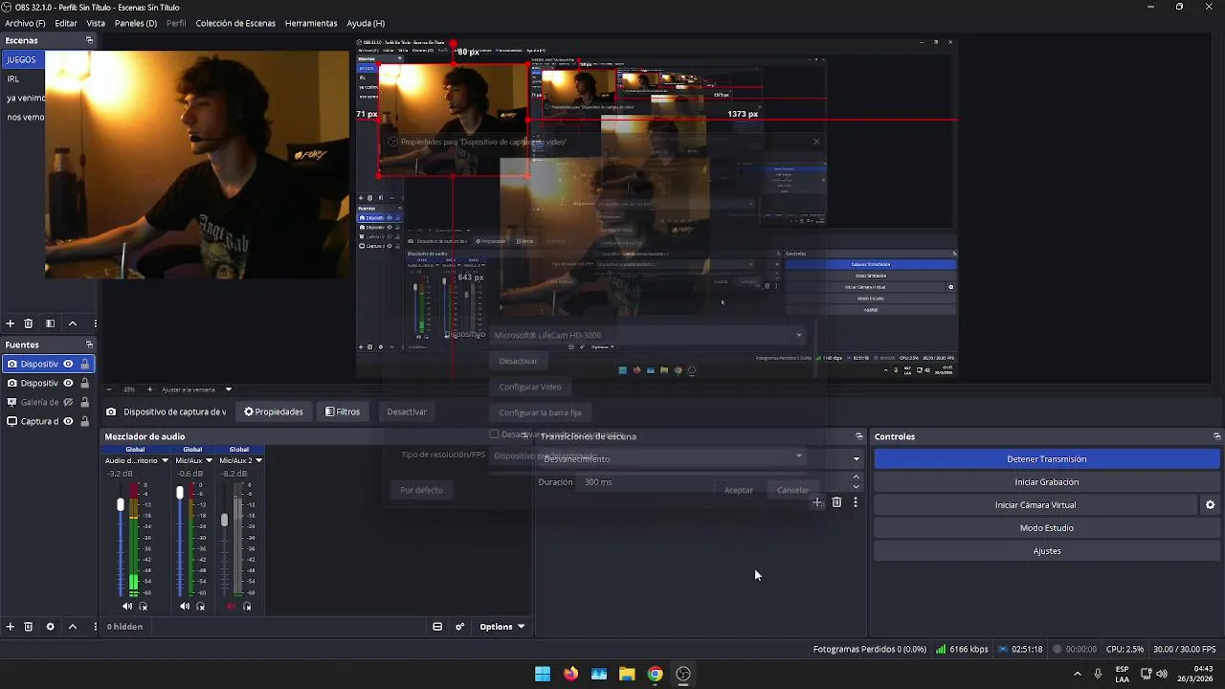The height and width of the screenshot is (689, 1225).
Task: Click Iniciar Cámara Virtual button
Action: point(1035,505)
